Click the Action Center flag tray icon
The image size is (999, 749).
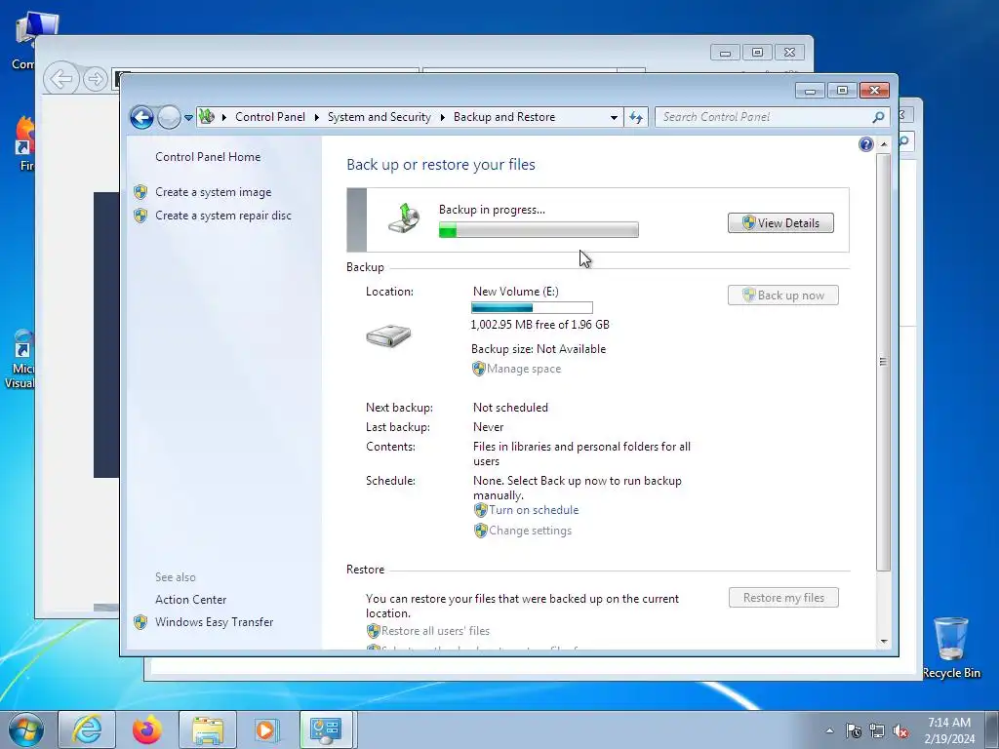[x=854, y=730]
